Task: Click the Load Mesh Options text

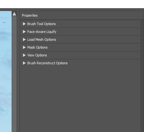Action: click(x=42, y=40)
